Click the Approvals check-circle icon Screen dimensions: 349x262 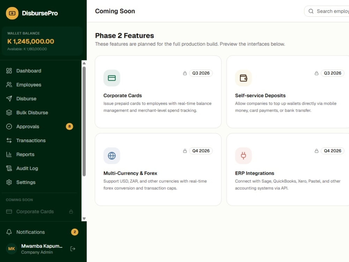9,126
